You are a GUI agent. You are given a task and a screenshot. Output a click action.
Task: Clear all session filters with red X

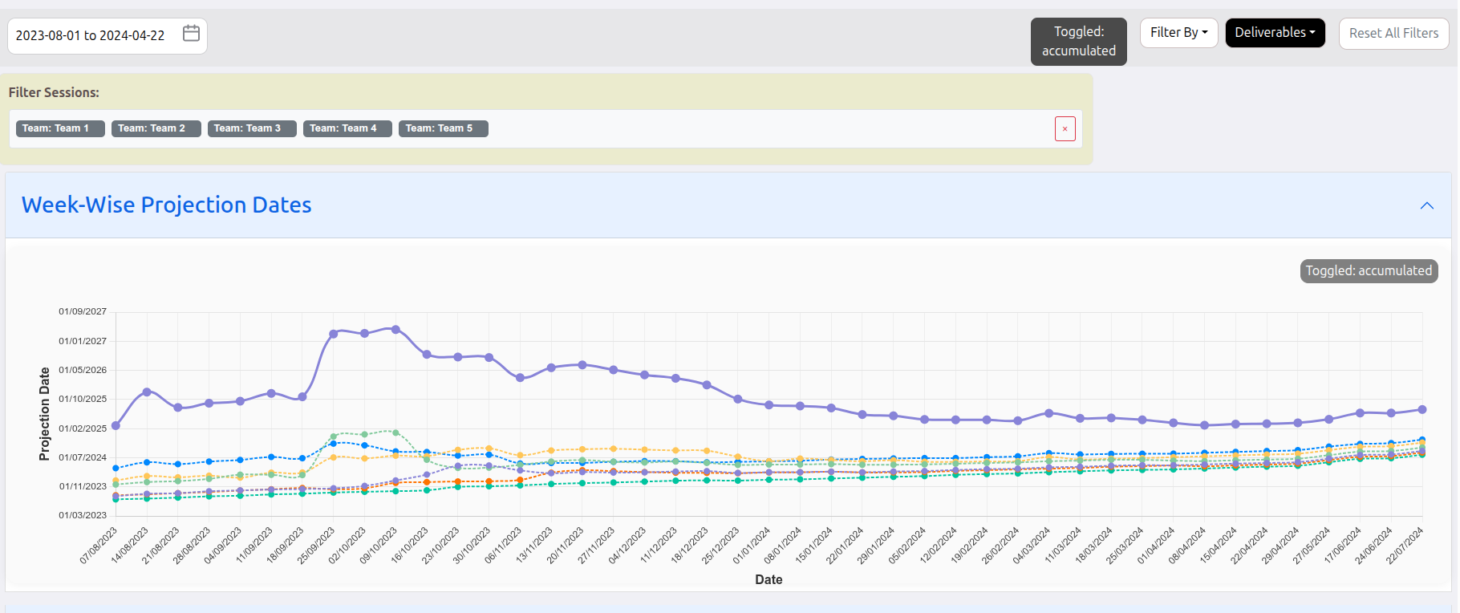(x=1065, y=129)
